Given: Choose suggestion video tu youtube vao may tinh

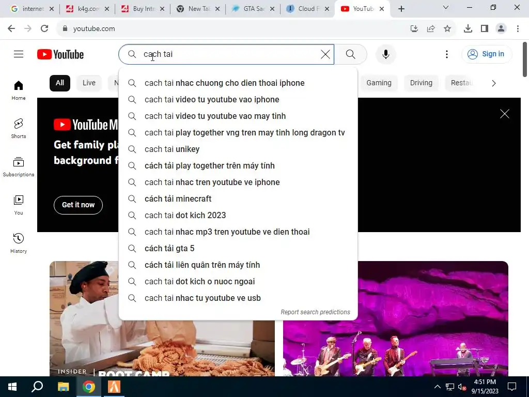Looking at the screenshot, I should tap(238, 116).
